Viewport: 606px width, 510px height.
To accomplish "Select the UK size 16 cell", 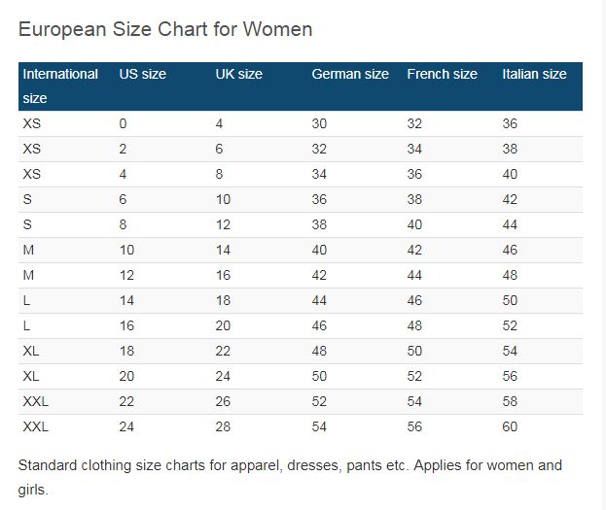I will click(x=225, y=276).
